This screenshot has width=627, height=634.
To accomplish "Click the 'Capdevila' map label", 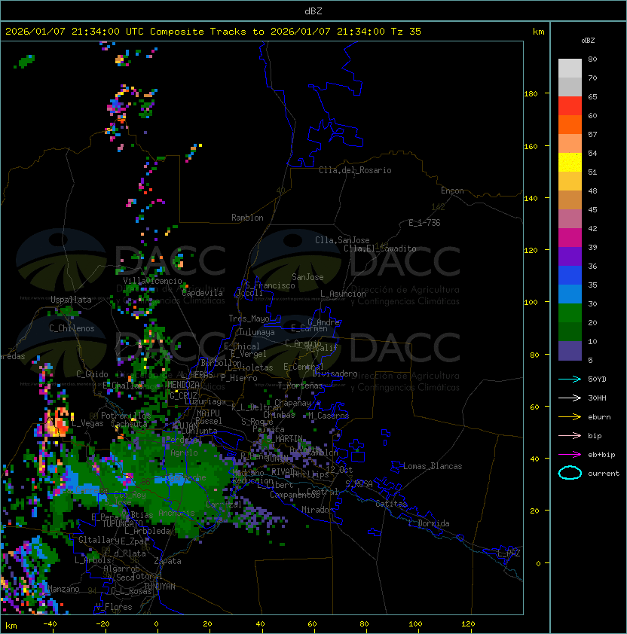I will coord(203,293).
